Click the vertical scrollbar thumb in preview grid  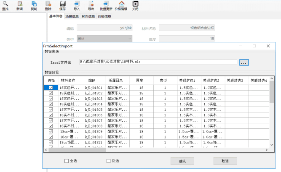(272, 92)
